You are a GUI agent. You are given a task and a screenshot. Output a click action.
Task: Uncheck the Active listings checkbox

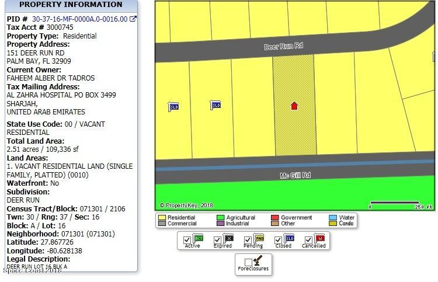point(187,240)
